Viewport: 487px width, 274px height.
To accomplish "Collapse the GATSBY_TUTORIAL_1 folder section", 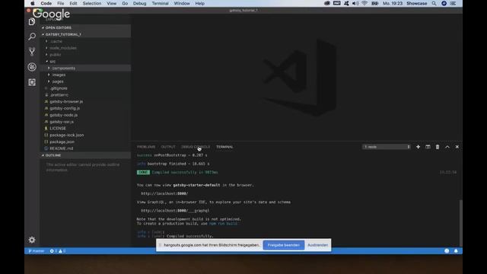I will pyautogui.click(x=85, y=34).
